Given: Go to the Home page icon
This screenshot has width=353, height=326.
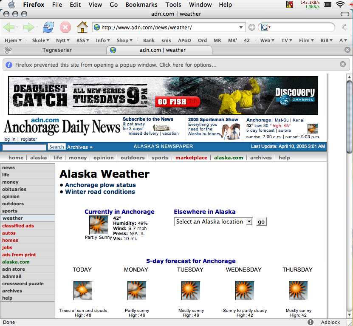Looking at the screenshot, I should tap(82, 27).
